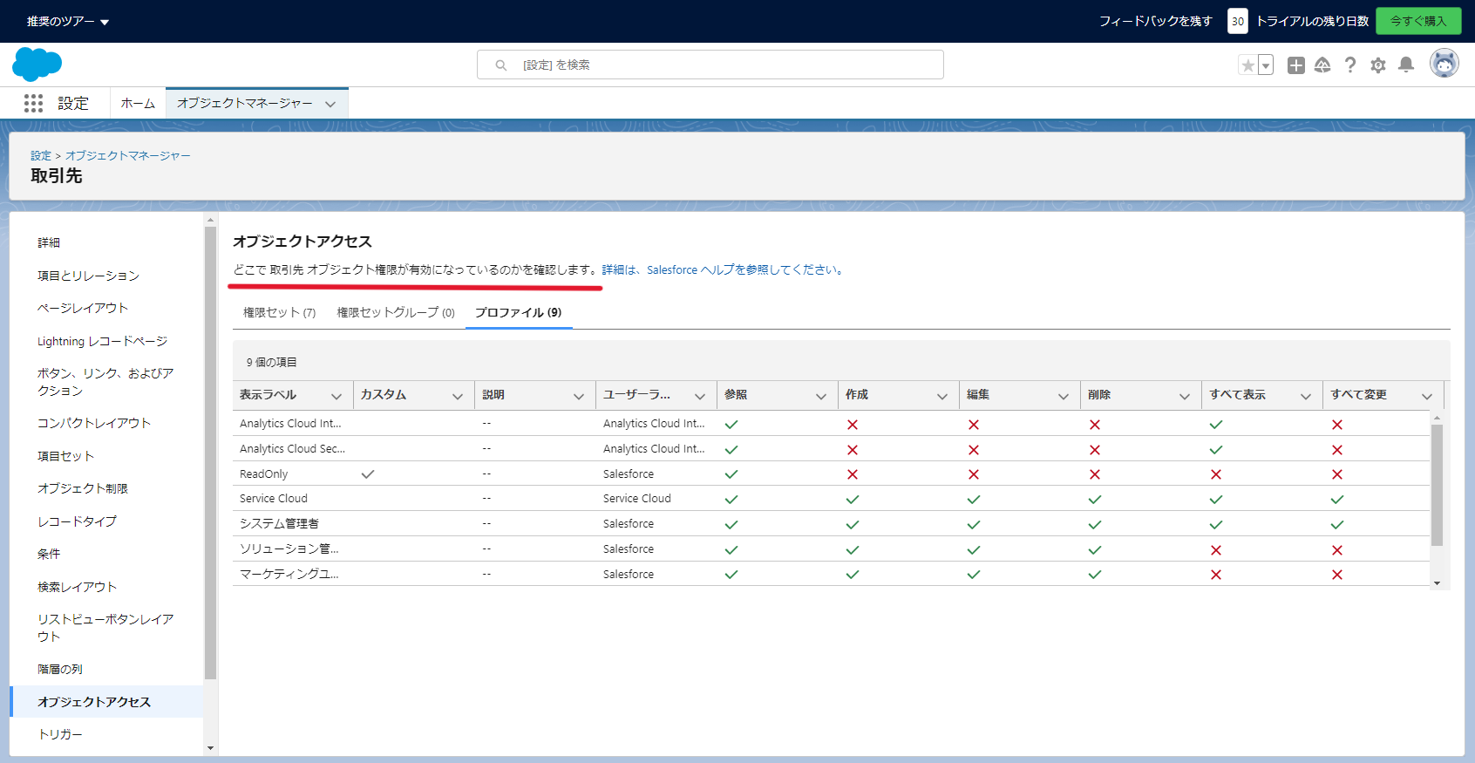Image resolution: width=1475 pixels, height=763 pixels.
Task: Open the App Launcher dots grid
Action: click(33, 104)
